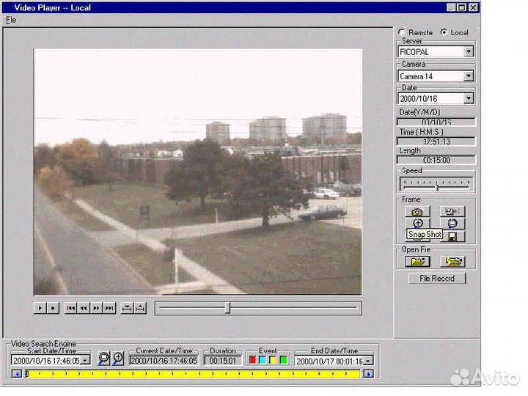Click the zoom out magnifier in Video Search Engine
Viewport: 528px width, 396px height.
pyautogui.click(x=103, y=359)
